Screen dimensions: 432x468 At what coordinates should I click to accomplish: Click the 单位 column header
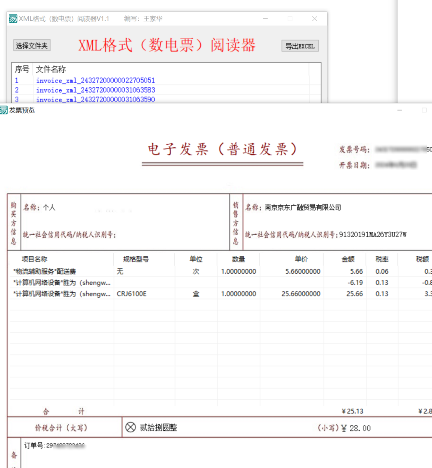tap(196, 259)
